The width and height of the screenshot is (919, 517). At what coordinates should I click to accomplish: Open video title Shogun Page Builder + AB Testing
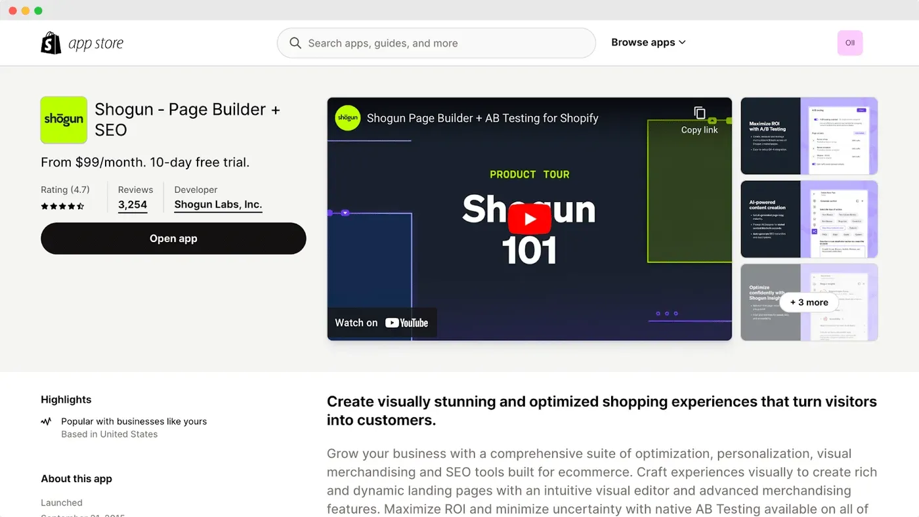pyautogui.click(x=482, y=118)
